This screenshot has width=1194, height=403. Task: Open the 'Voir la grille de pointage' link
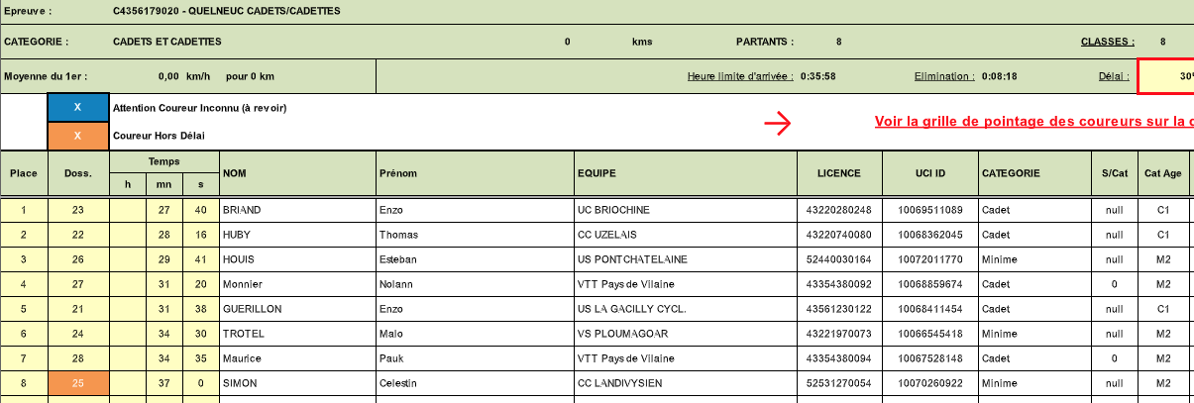pos(1032,122)
